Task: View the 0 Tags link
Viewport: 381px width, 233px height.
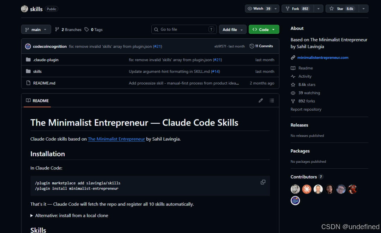Action: tap(93, 30)
